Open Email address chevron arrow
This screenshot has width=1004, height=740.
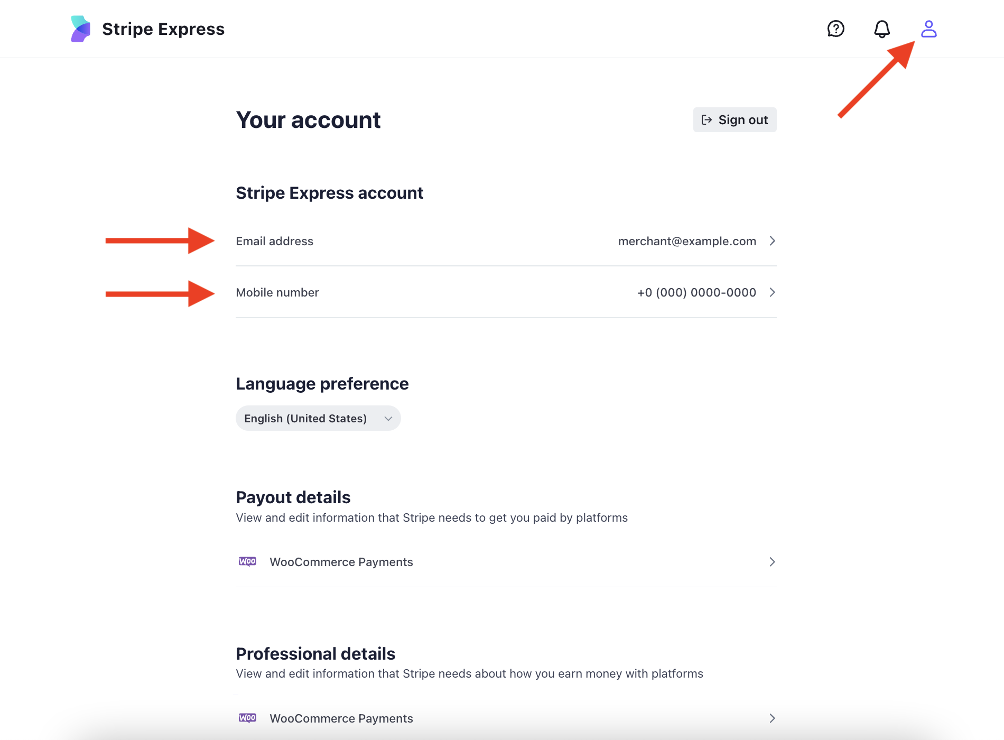[772, 241]
